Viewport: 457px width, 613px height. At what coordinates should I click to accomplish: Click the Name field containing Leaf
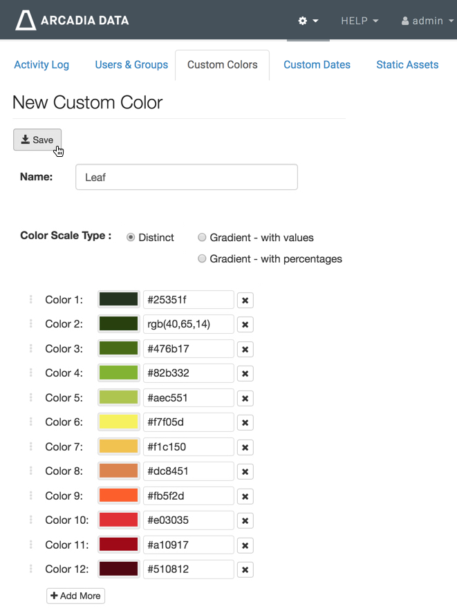click(x=186, y=177)
